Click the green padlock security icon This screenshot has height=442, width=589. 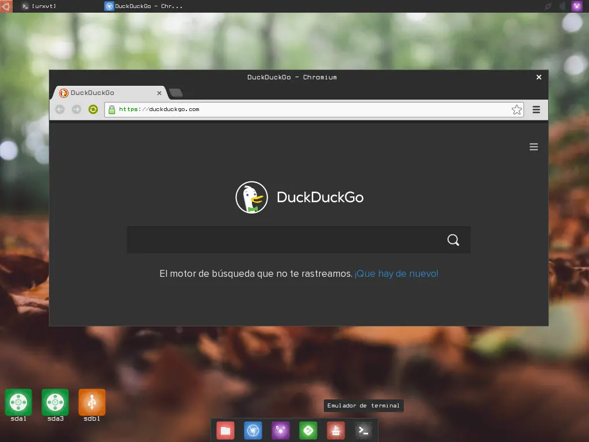point(112,109)
